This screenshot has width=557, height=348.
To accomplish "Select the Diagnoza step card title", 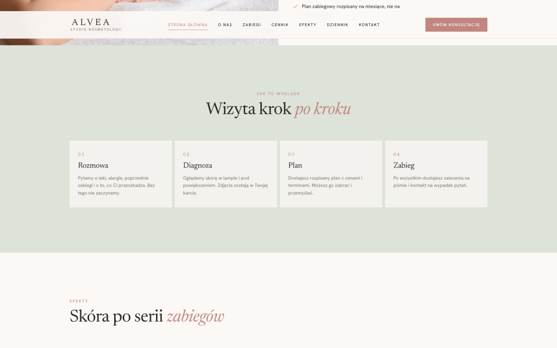I will click(198, 165).
